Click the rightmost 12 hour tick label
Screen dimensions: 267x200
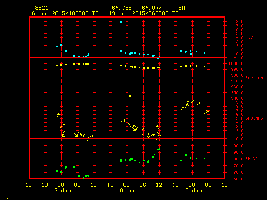(x=224, y=185)
